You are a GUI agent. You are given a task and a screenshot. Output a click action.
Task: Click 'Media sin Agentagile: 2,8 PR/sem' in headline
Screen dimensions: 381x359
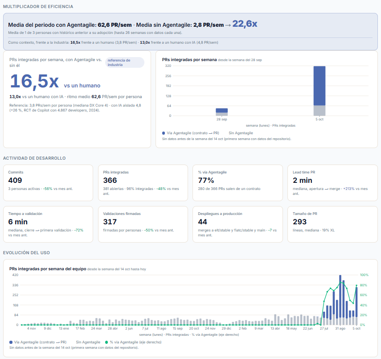pos(180,25)
